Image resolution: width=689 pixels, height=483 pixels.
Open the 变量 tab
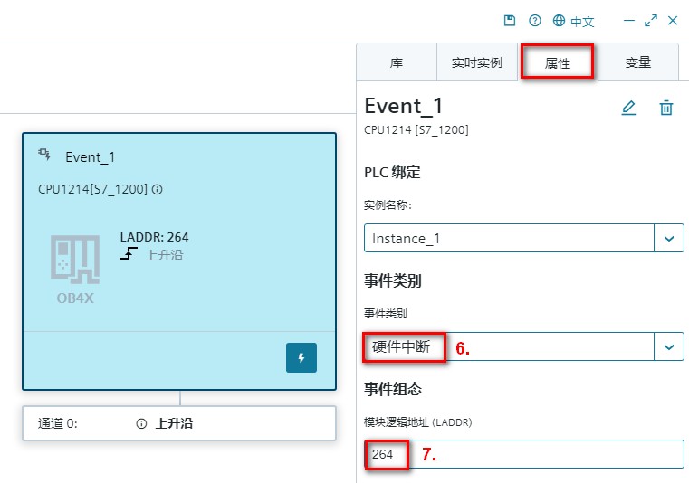pyautogui.click(x=637, y=63)
